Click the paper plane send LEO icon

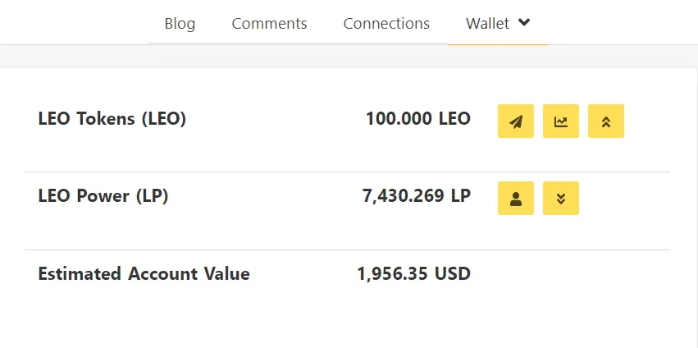pyautogui.click(x=515, y=121)
